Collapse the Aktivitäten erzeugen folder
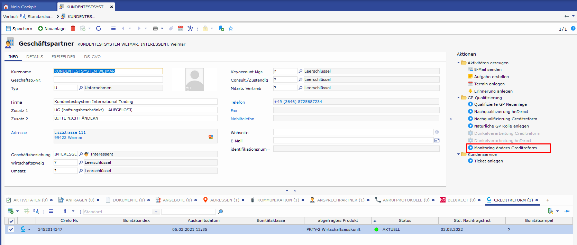577x245 pixels. 459,63
